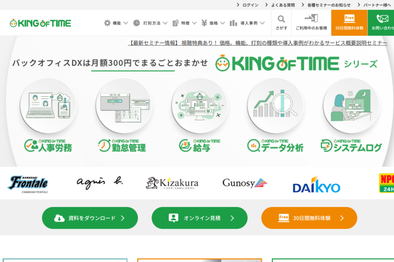Image resolution: width=394 pixels, height=262 pixels.
Task: Expand the 打刻方法 dropdown chevron
Action: pyautogui.click(x=165, y=23)
